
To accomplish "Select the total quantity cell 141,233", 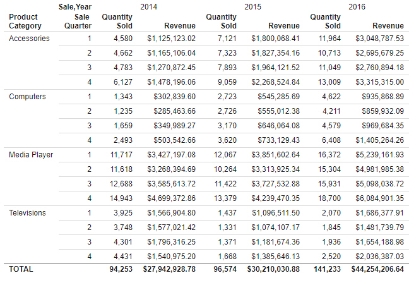I will click(328, 269).
